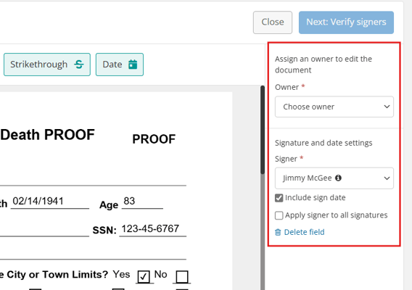Click the document vertical scrollbar thumb
412x290 pixels.
263,130
